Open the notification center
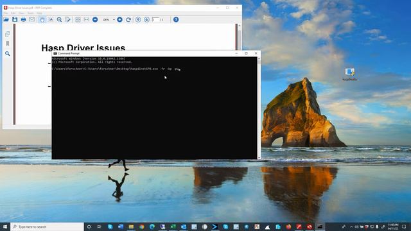 pos(404,227)
